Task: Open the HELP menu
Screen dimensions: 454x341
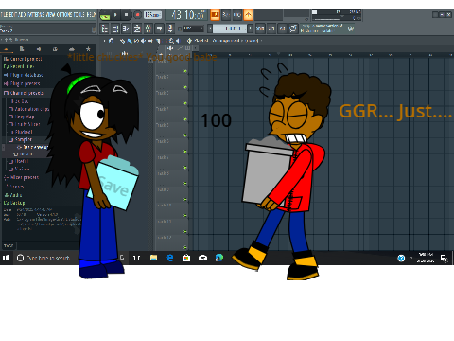Action: [91, 14]
